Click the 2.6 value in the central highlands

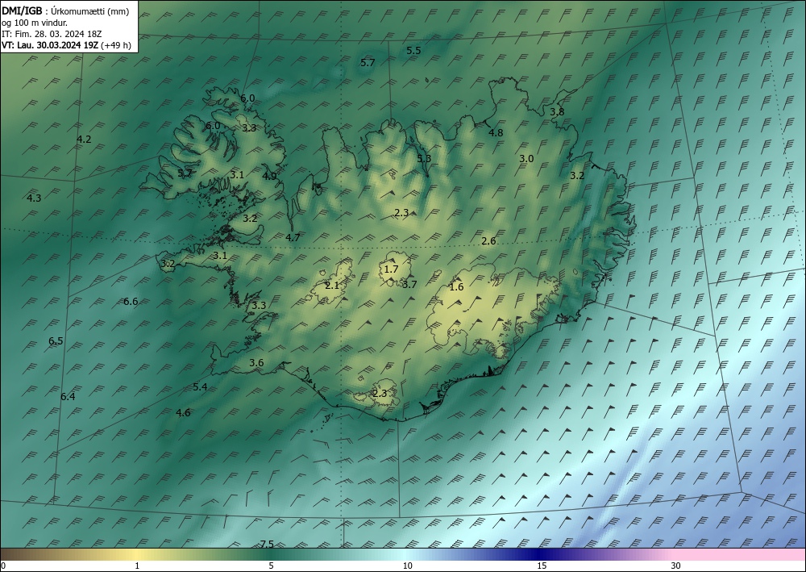[489, 240]
